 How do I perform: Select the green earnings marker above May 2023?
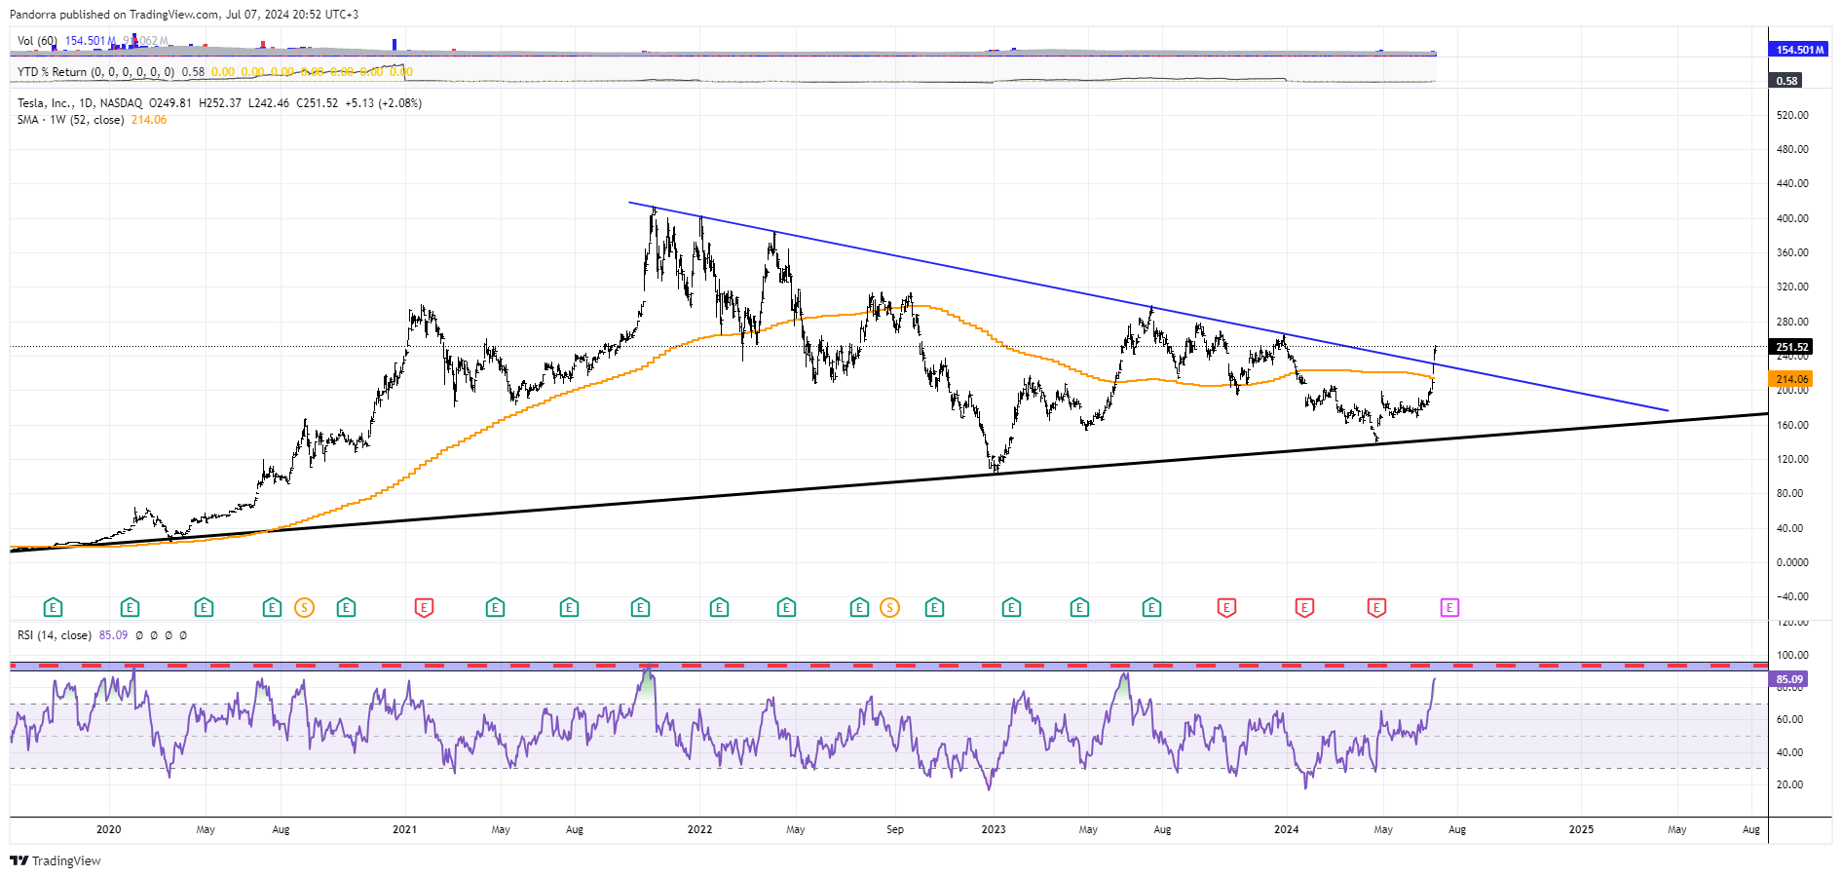click(x=1079, y=608)
